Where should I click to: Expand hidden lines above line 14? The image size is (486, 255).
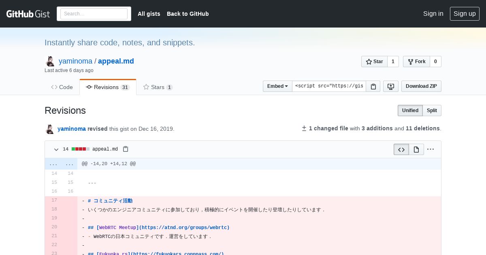coord(61,164)
